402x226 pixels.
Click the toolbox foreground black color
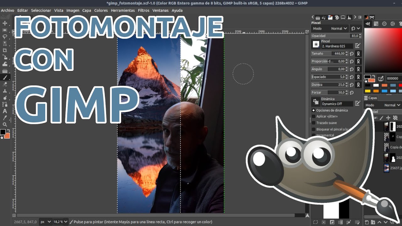(3, 132)
